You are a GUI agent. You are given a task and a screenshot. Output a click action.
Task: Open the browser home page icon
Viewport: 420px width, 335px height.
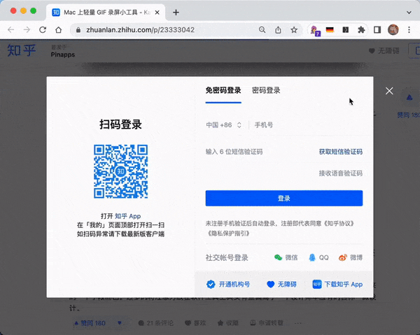click(x=58, y=29)
